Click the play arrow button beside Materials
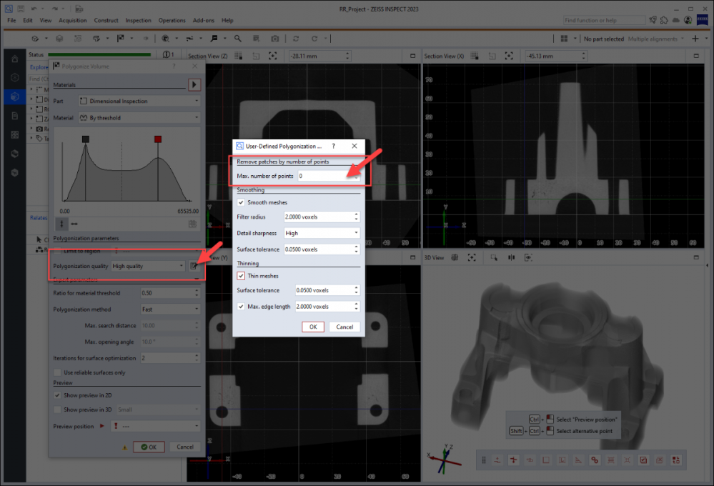The width and height of the screenshot is (714, 486). [194, 84]
